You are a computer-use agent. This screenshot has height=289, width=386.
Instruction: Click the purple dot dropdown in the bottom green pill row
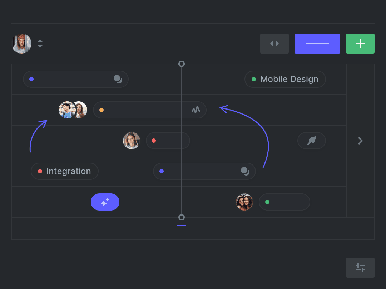[162, 171]
